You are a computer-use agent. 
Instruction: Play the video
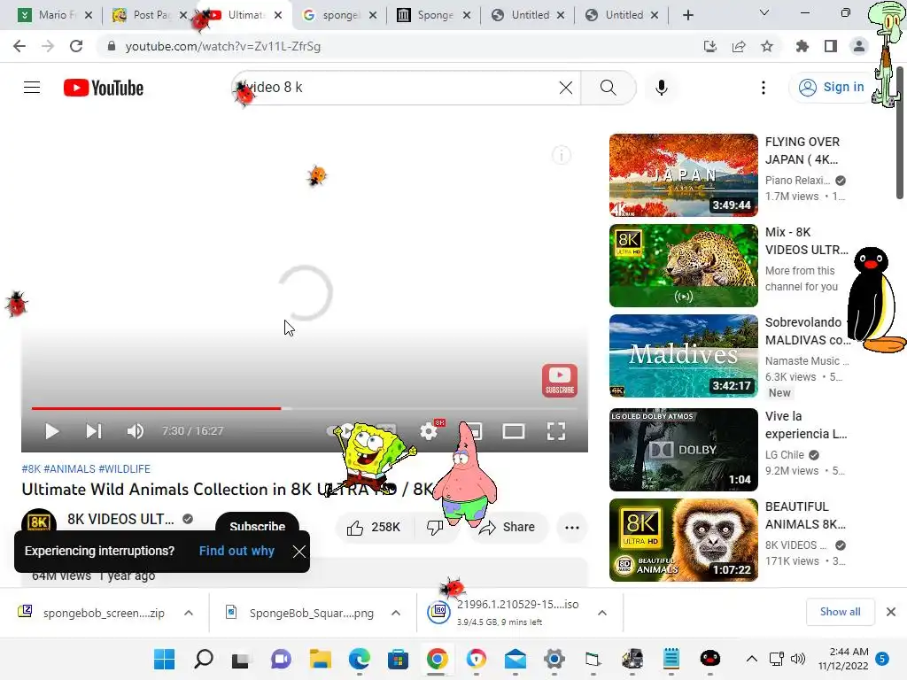(x=51, y=431)
